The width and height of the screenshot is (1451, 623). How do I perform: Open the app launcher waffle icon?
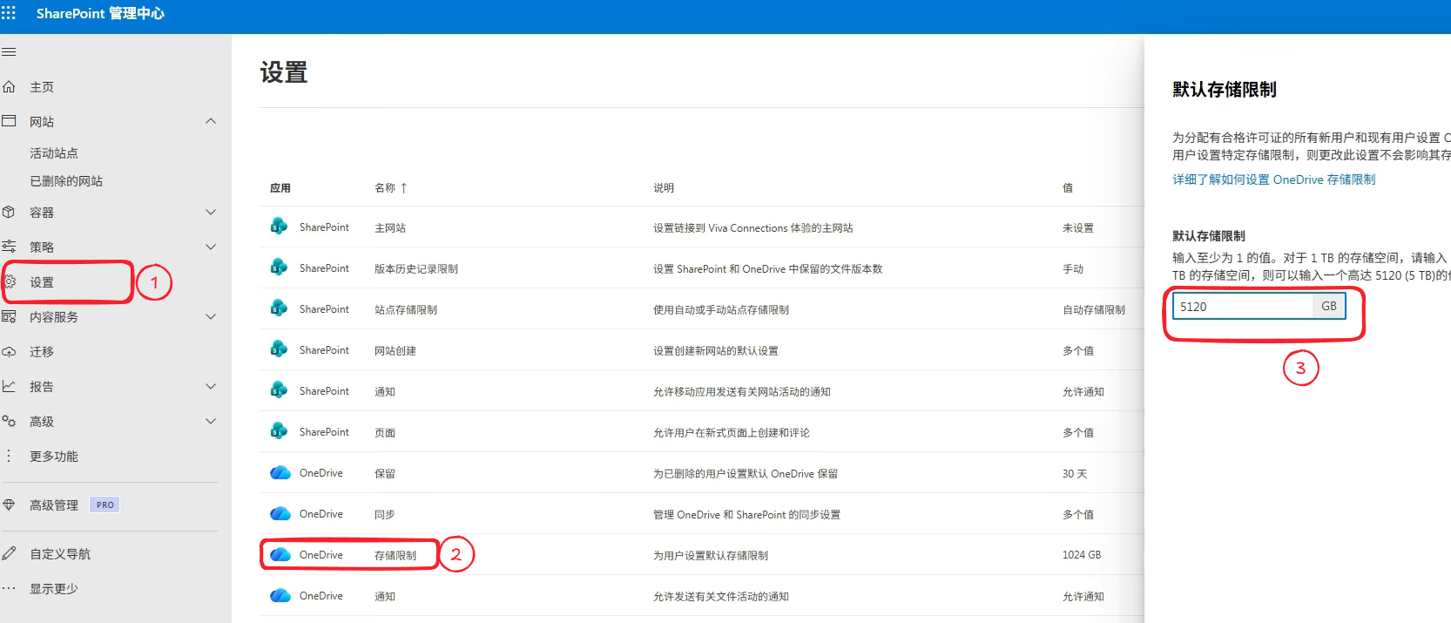coord(9,13)
